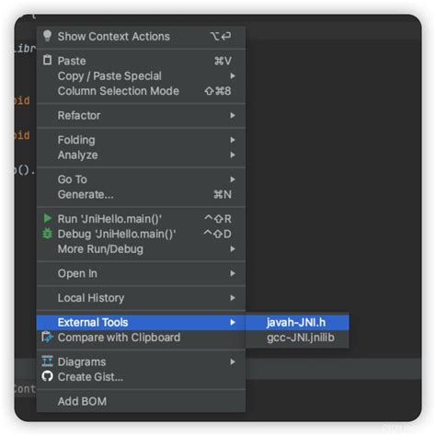Choose Generate... from the context menu
The image size is (436, 436).
(141, 194)
